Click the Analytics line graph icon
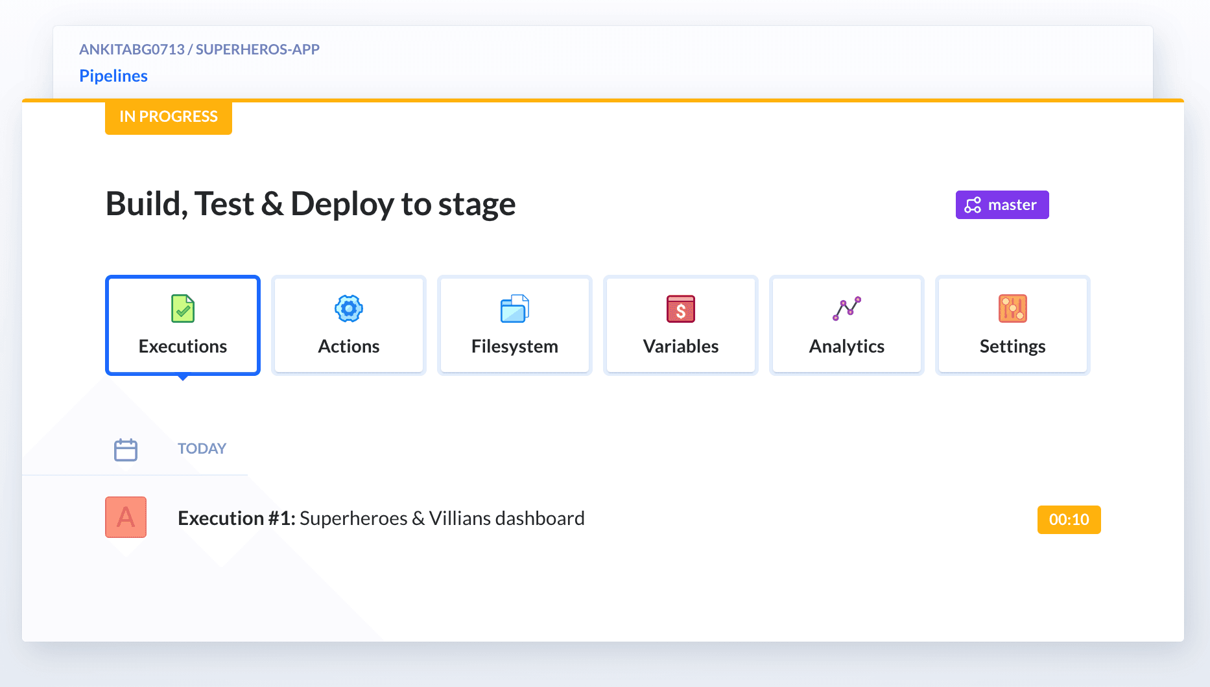Screen dimensions: 1210x687 [x=847, y=309]
